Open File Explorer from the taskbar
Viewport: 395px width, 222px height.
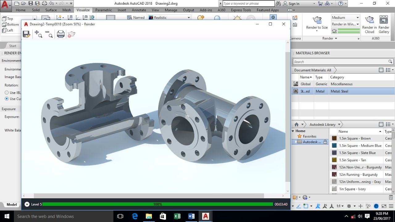(x=149, y=216)
